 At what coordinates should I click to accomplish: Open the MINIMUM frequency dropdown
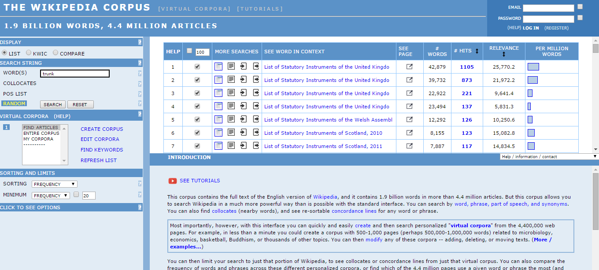(x=51, y=196)
